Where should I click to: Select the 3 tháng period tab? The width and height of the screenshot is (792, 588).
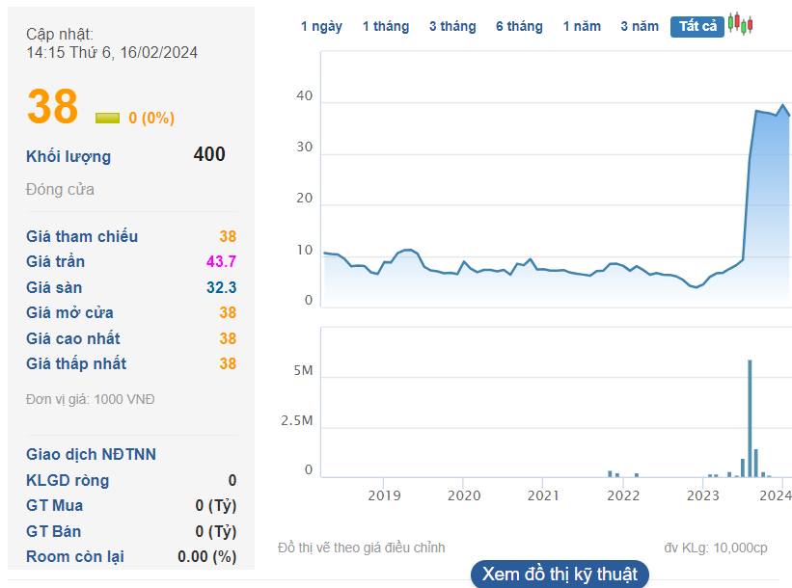click(451, 26)
